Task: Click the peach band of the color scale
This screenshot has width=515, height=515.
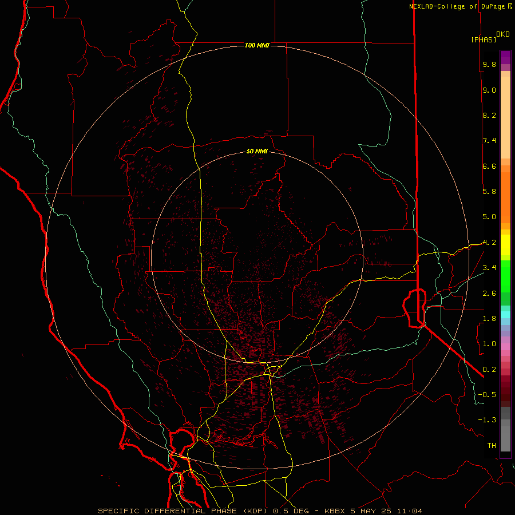Action: (505, 115)
